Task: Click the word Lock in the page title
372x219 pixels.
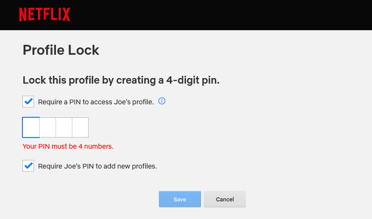Action: 83,50
